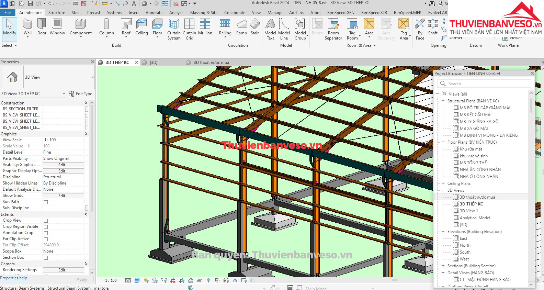Select the Wall tool
This screenshot has height=290, width=544.
(27, 27)
